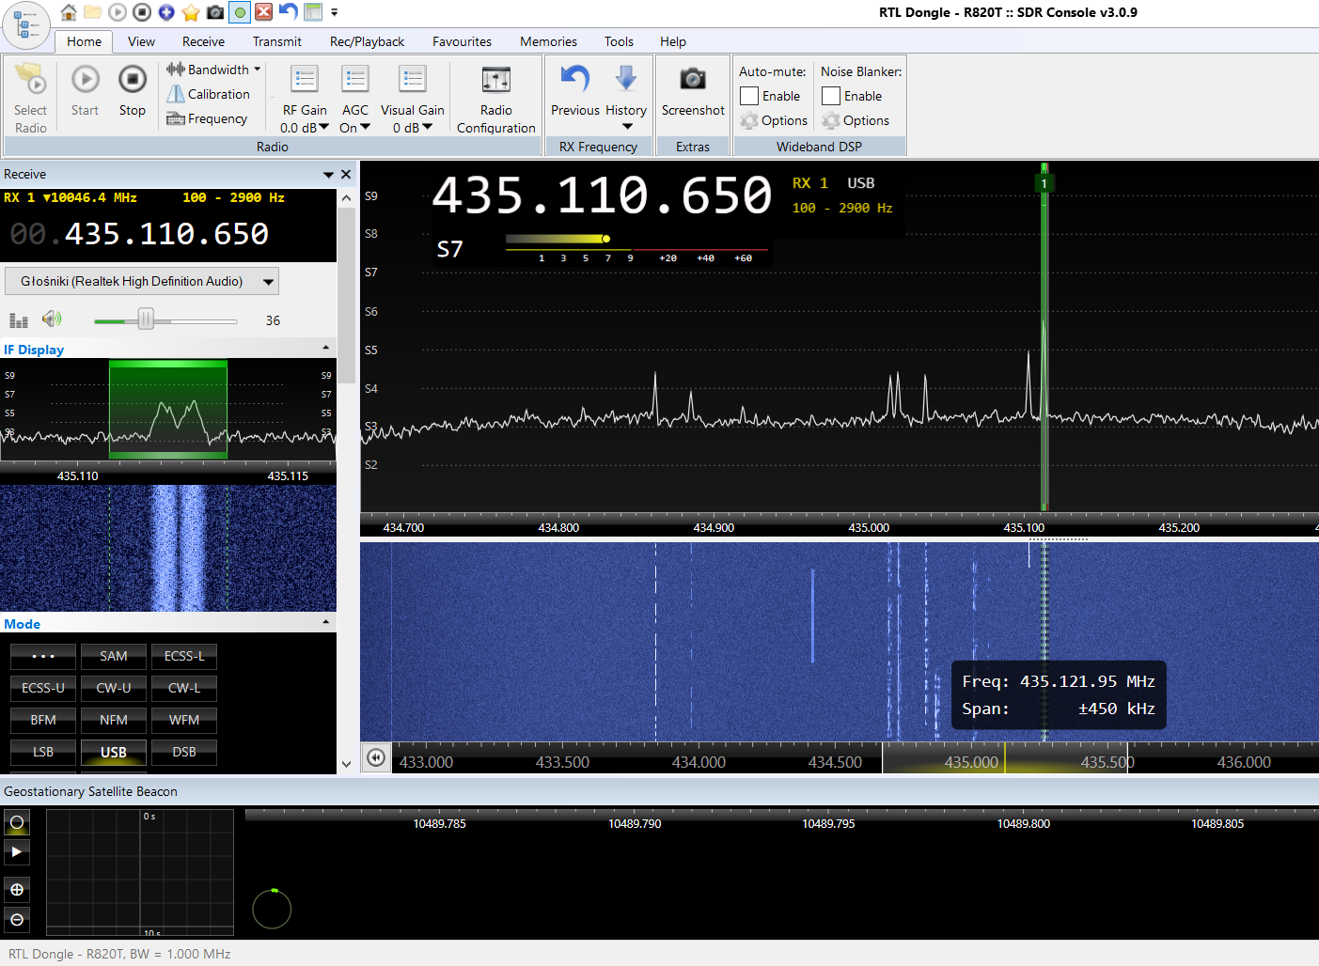This screenshot has width=1319, height=966.
Task: Select the NFM mode button
Action: click(114, 720)
